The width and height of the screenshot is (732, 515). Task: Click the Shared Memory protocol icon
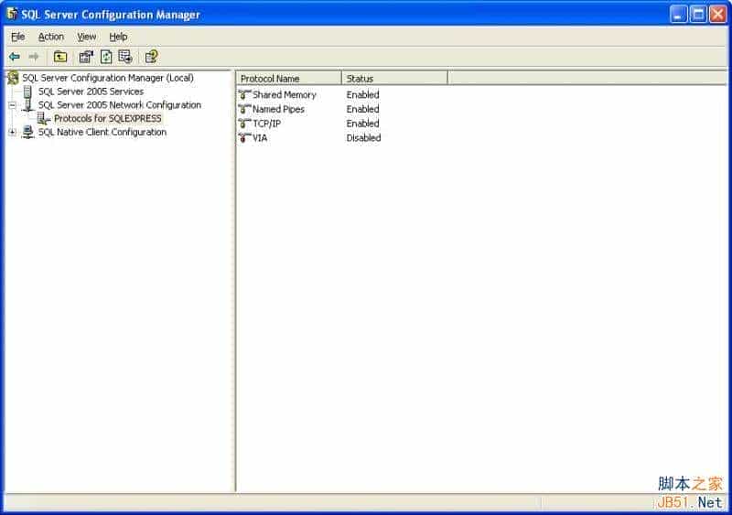tap(244, 94)
